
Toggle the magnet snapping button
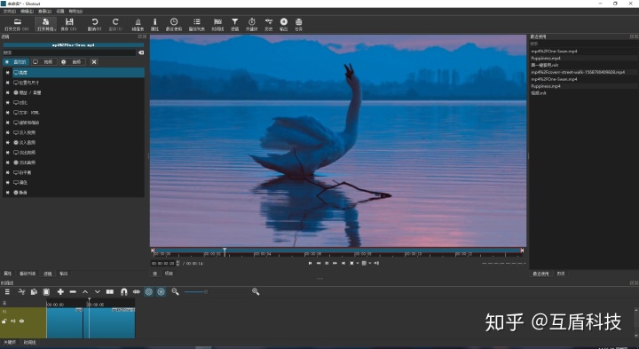(124, 291)
